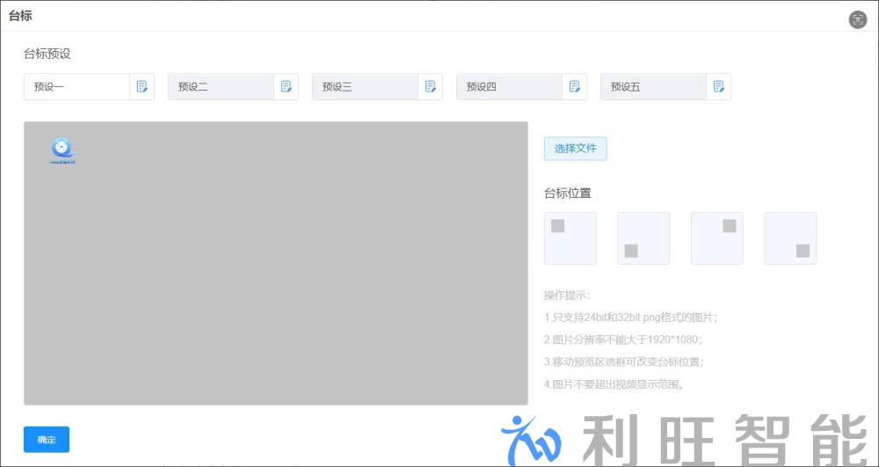The height and width of the screenshot is (467, 879).
Task: Click the 台标位置 heading text
Action: coord(567,193)
